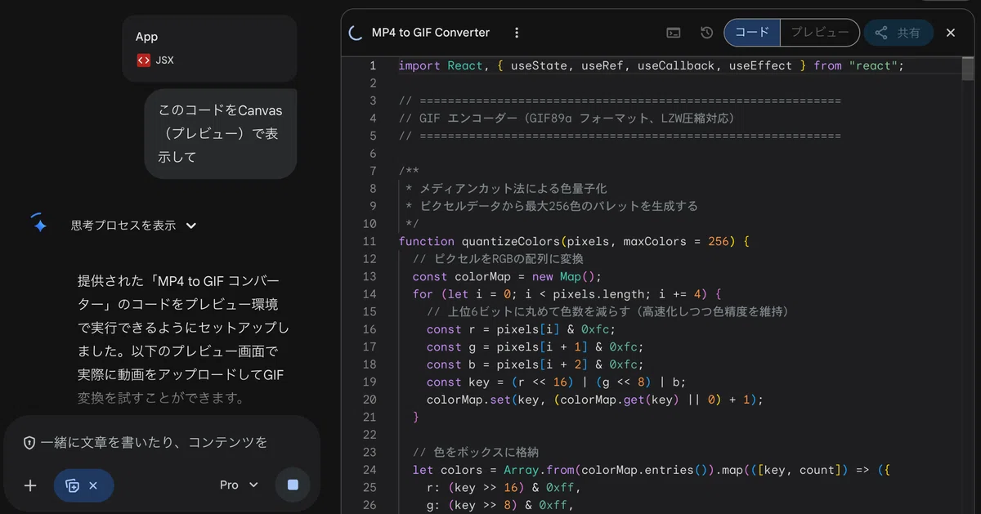This screenshot has width=981, height=514.
Task: Click user message このコードをCanvas
Action: click(x=220, y=133)
